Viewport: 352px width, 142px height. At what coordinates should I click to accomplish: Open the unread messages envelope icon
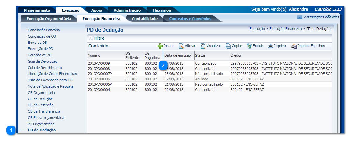coord(299,17)
